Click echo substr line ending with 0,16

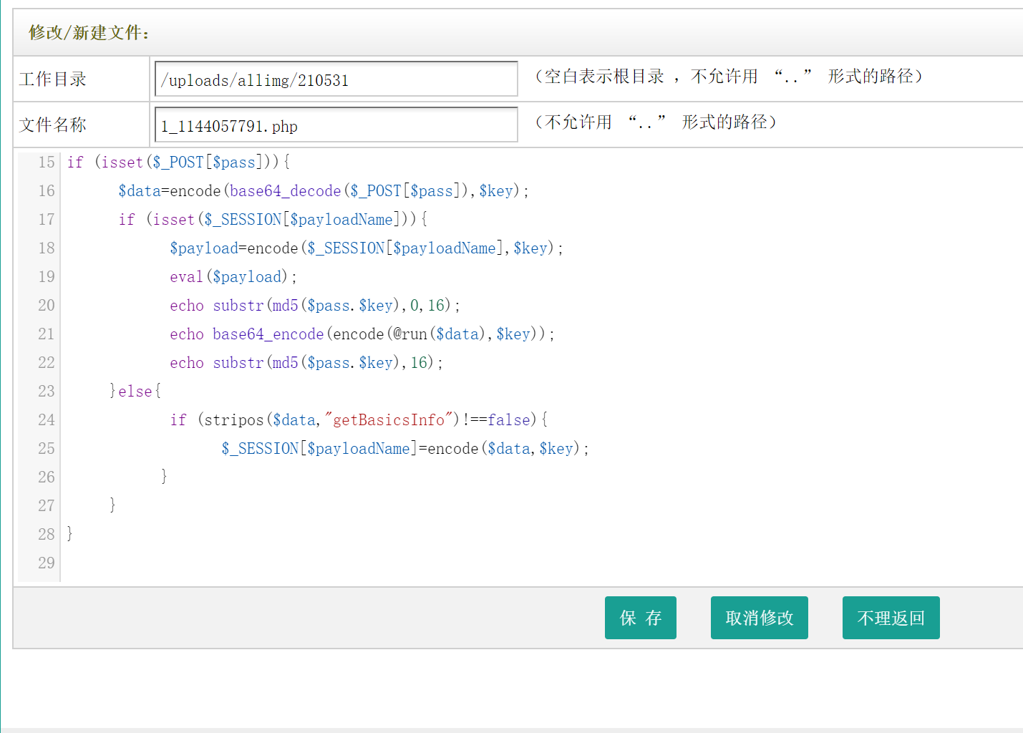(x=315, y=306)
